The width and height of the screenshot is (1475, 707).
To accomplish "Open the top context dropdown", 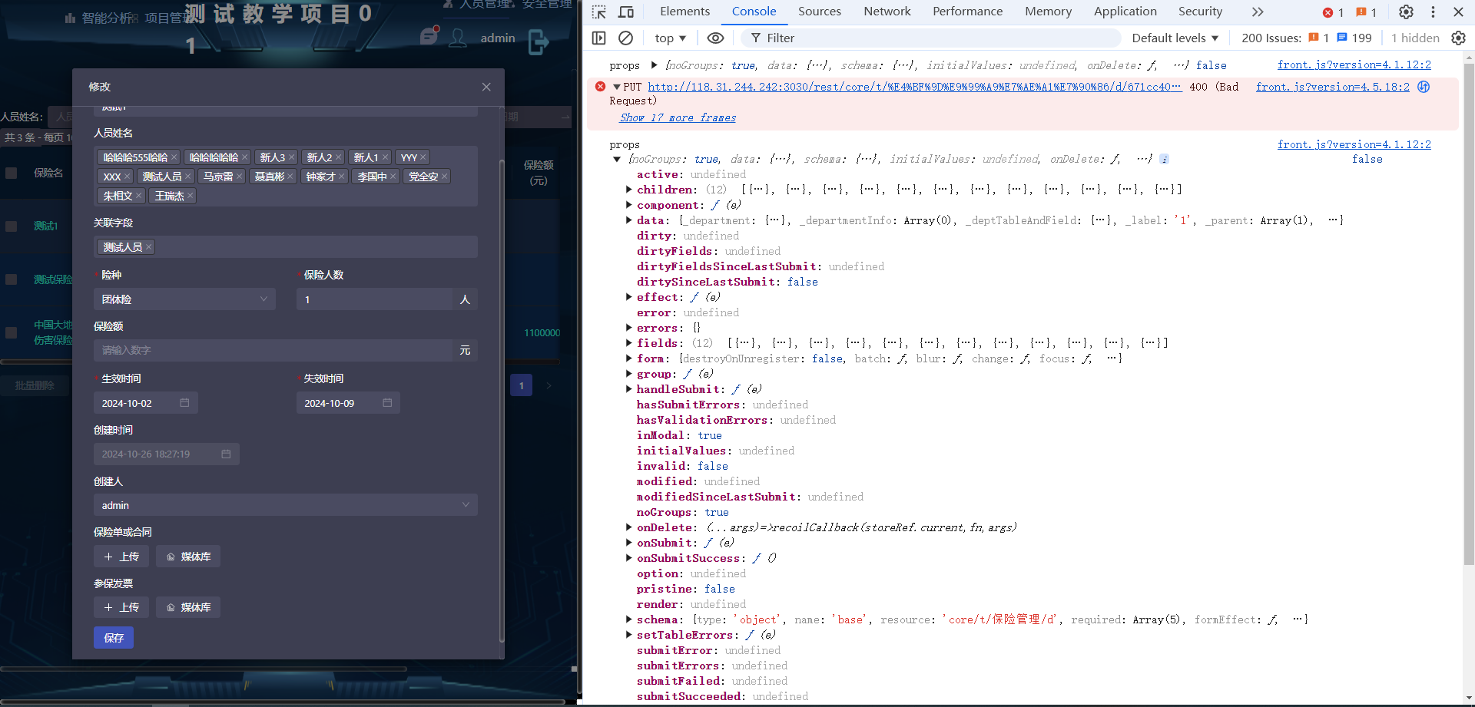I will tap(670, 38).
